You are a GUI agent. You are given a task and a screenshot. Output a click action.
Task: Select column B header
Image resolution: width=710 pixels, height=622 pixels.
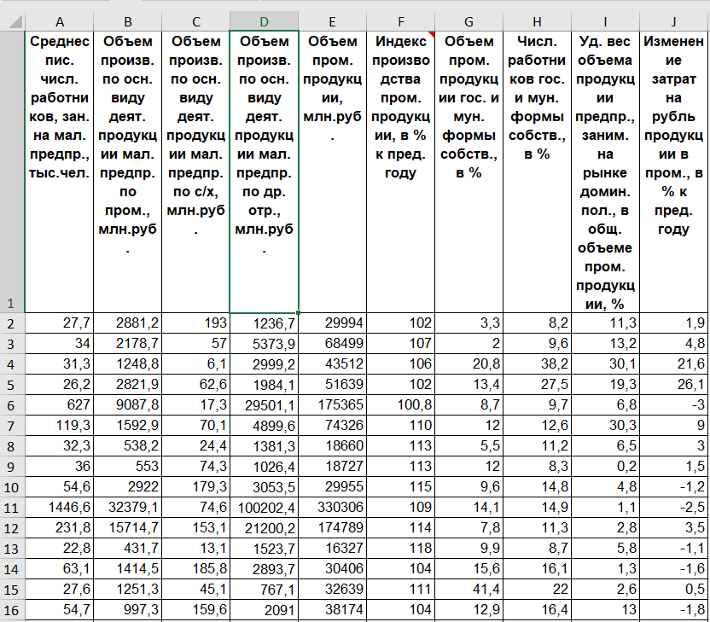(x=128, y=21)
